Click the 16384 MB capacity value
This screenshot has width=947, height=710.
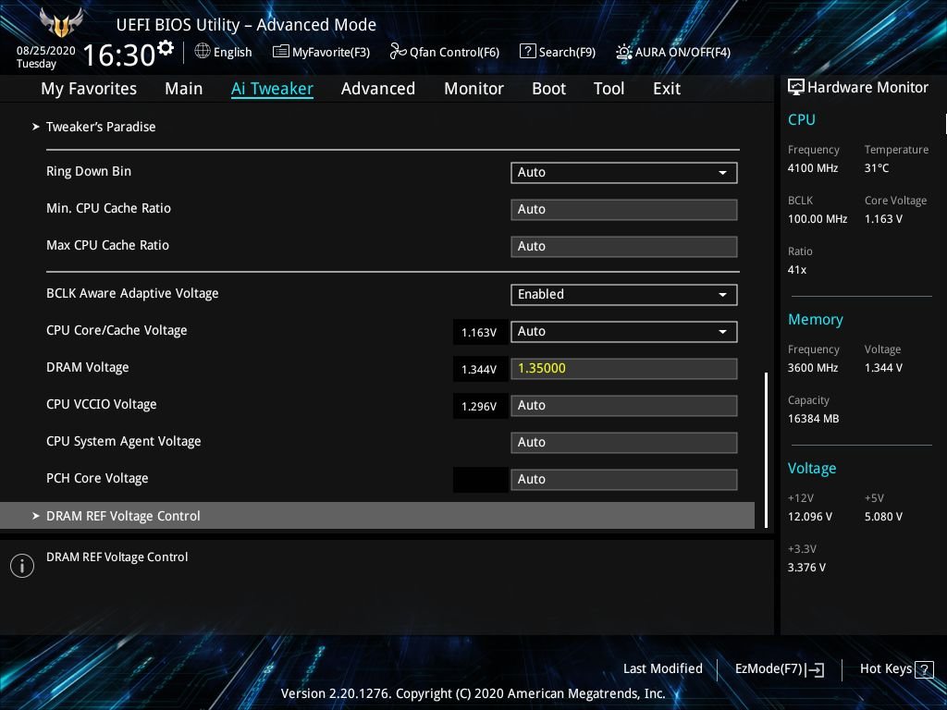click(814, 419)
